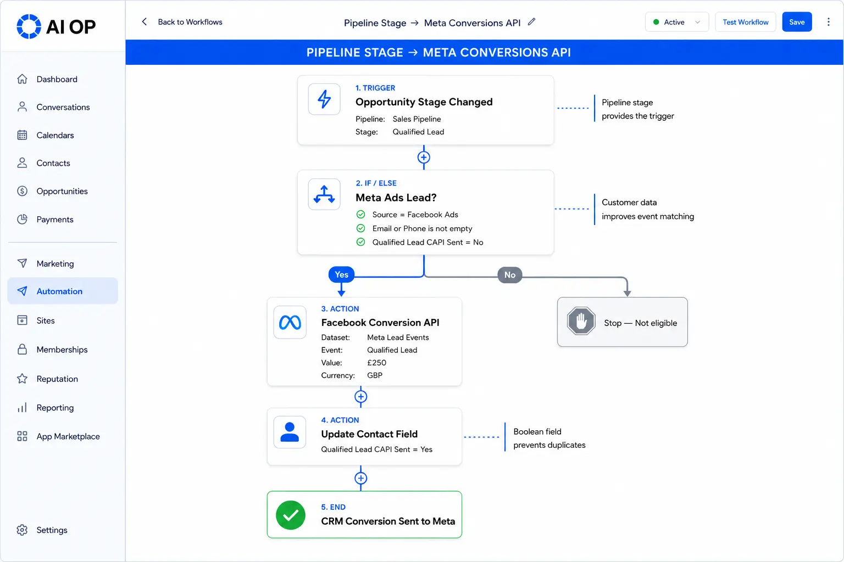The width and height of the screenshot is (844, 562).
Task: Open Reputation star icon
Action: (22, 379)
